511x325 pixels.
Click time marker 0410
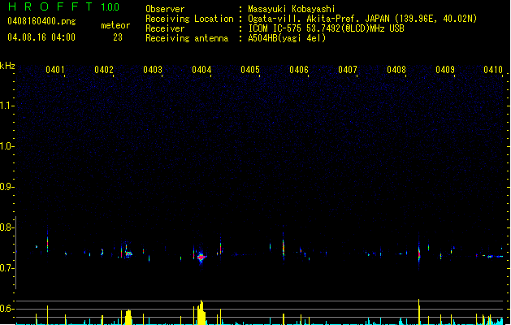click(493, 70)
